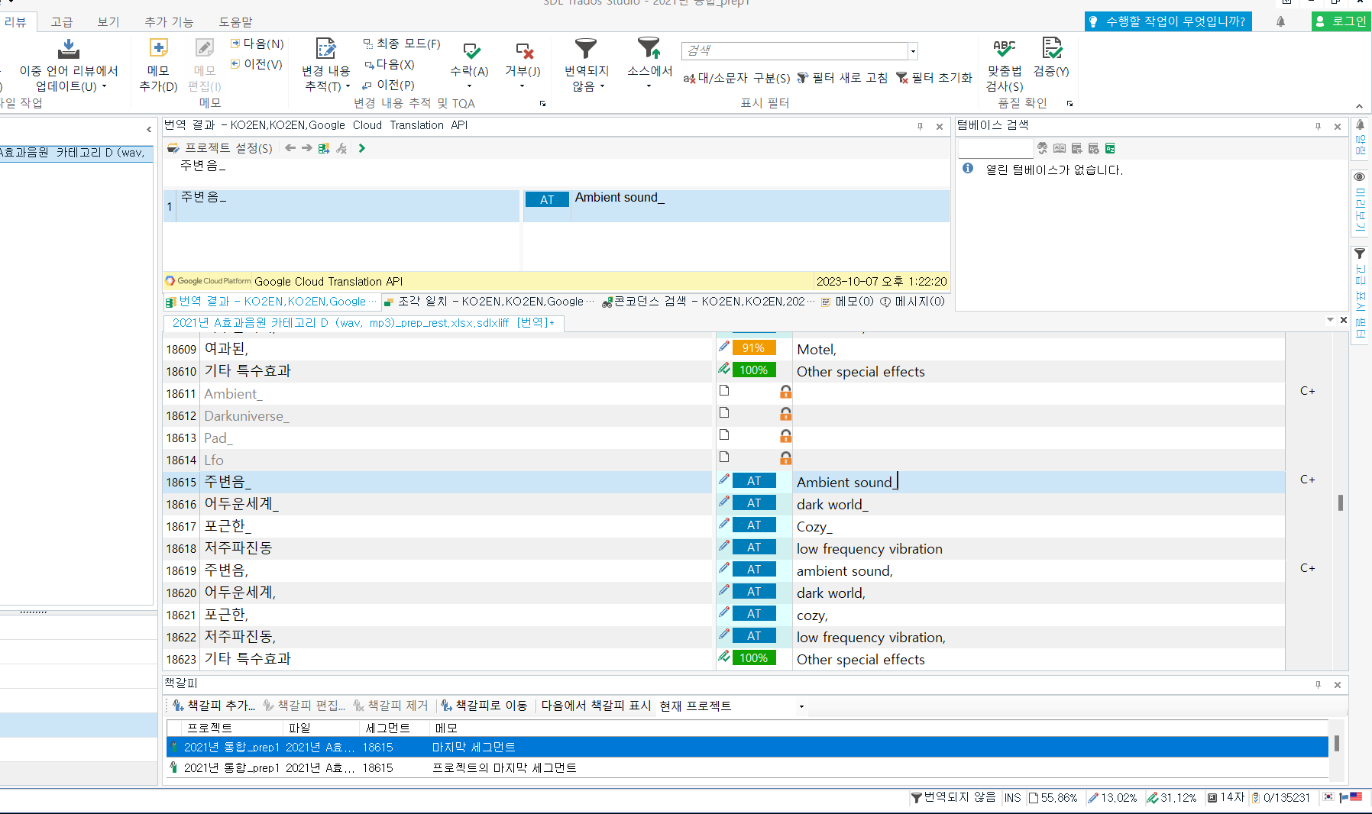This screenshot has width=1372, height=814.
Task: Open the 추가 기능 ribbon tab
Action: click(x=169, y=22)
